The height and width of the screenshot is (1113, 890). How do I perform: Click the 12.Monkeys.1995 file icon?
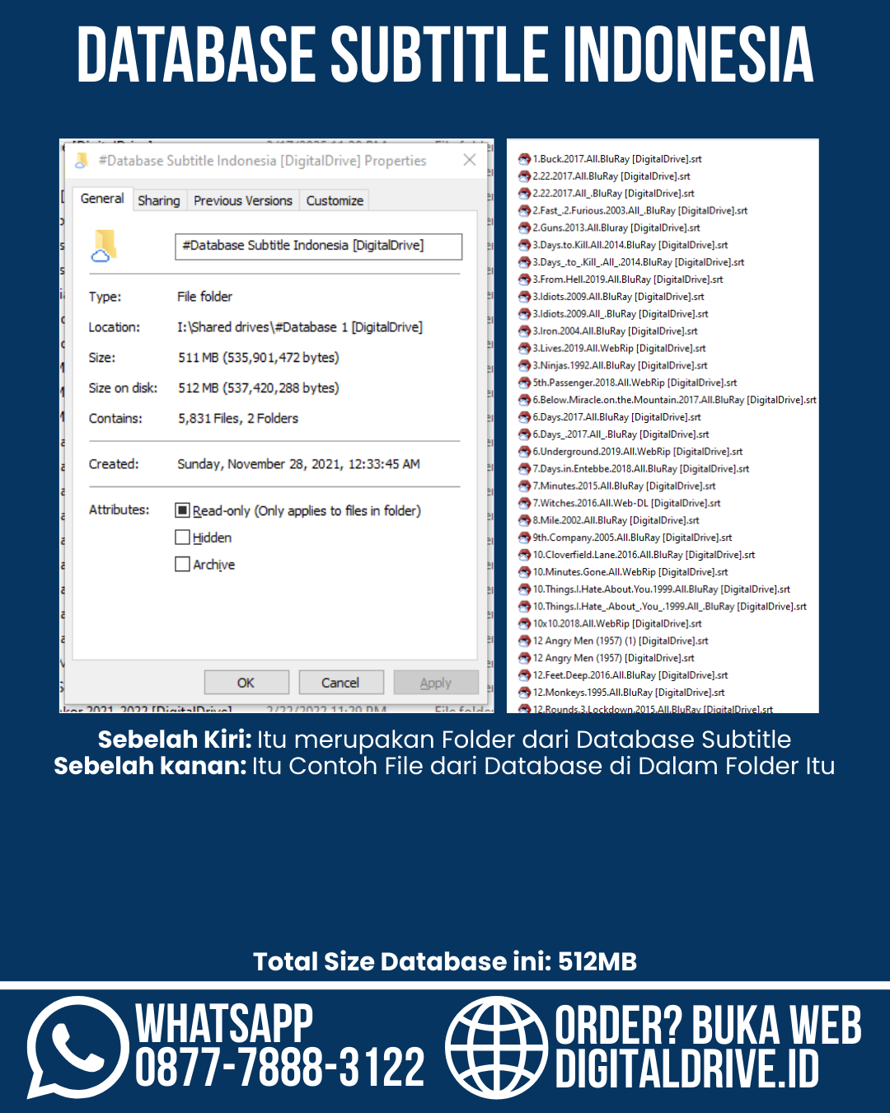coord(524,693)
